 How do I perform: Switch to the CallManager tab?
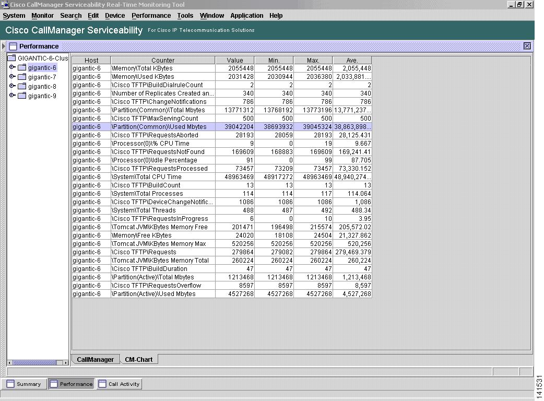point(96,359)
